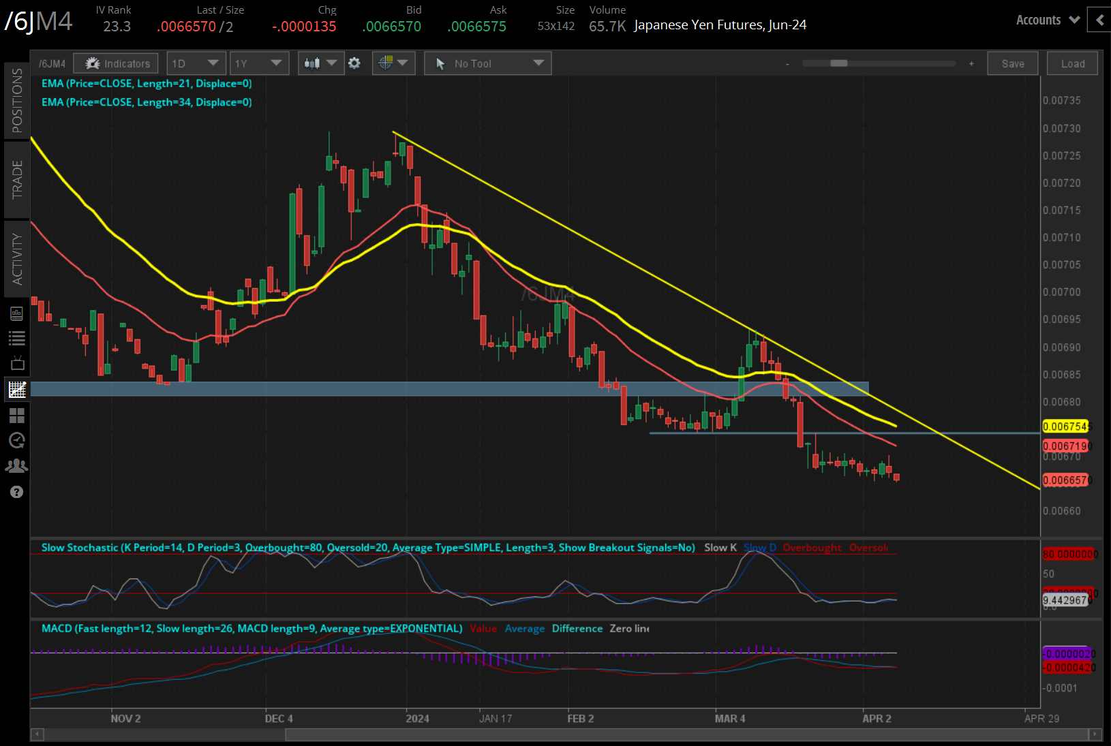Open the TV media icon in sidebar
The image size is (1111, 746).
pos(16,363)
